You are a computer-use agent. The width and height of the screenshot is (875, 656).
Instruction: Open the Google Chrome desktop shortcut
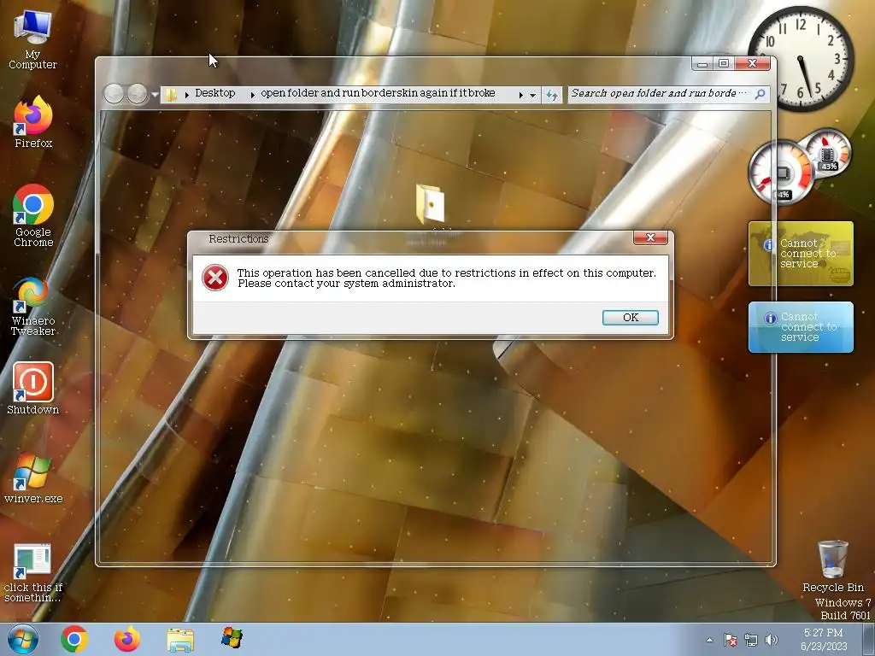(33, 215)
